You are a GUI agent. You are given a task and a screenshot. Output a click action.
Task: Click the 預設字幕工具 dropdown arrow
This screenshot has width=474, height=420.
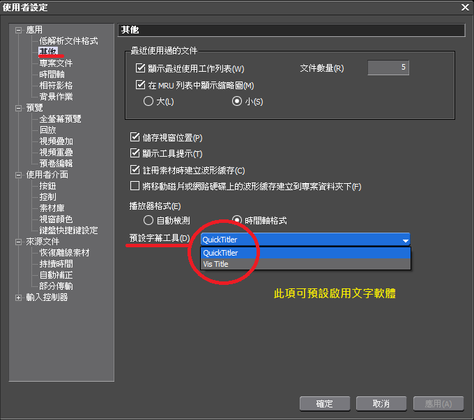point(405,240)
